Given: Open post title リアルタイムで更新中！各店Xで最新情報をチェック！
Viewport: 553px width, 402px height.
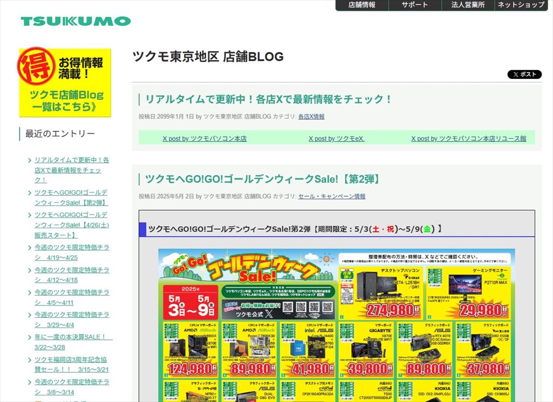Looking at the screenshot, I should (x=268, y=99).
